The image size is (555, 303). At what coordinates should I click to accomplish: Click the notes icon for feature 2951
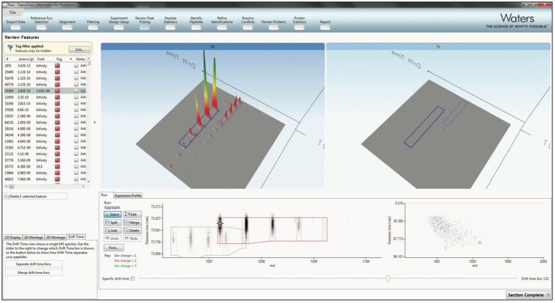click(76, 66)
